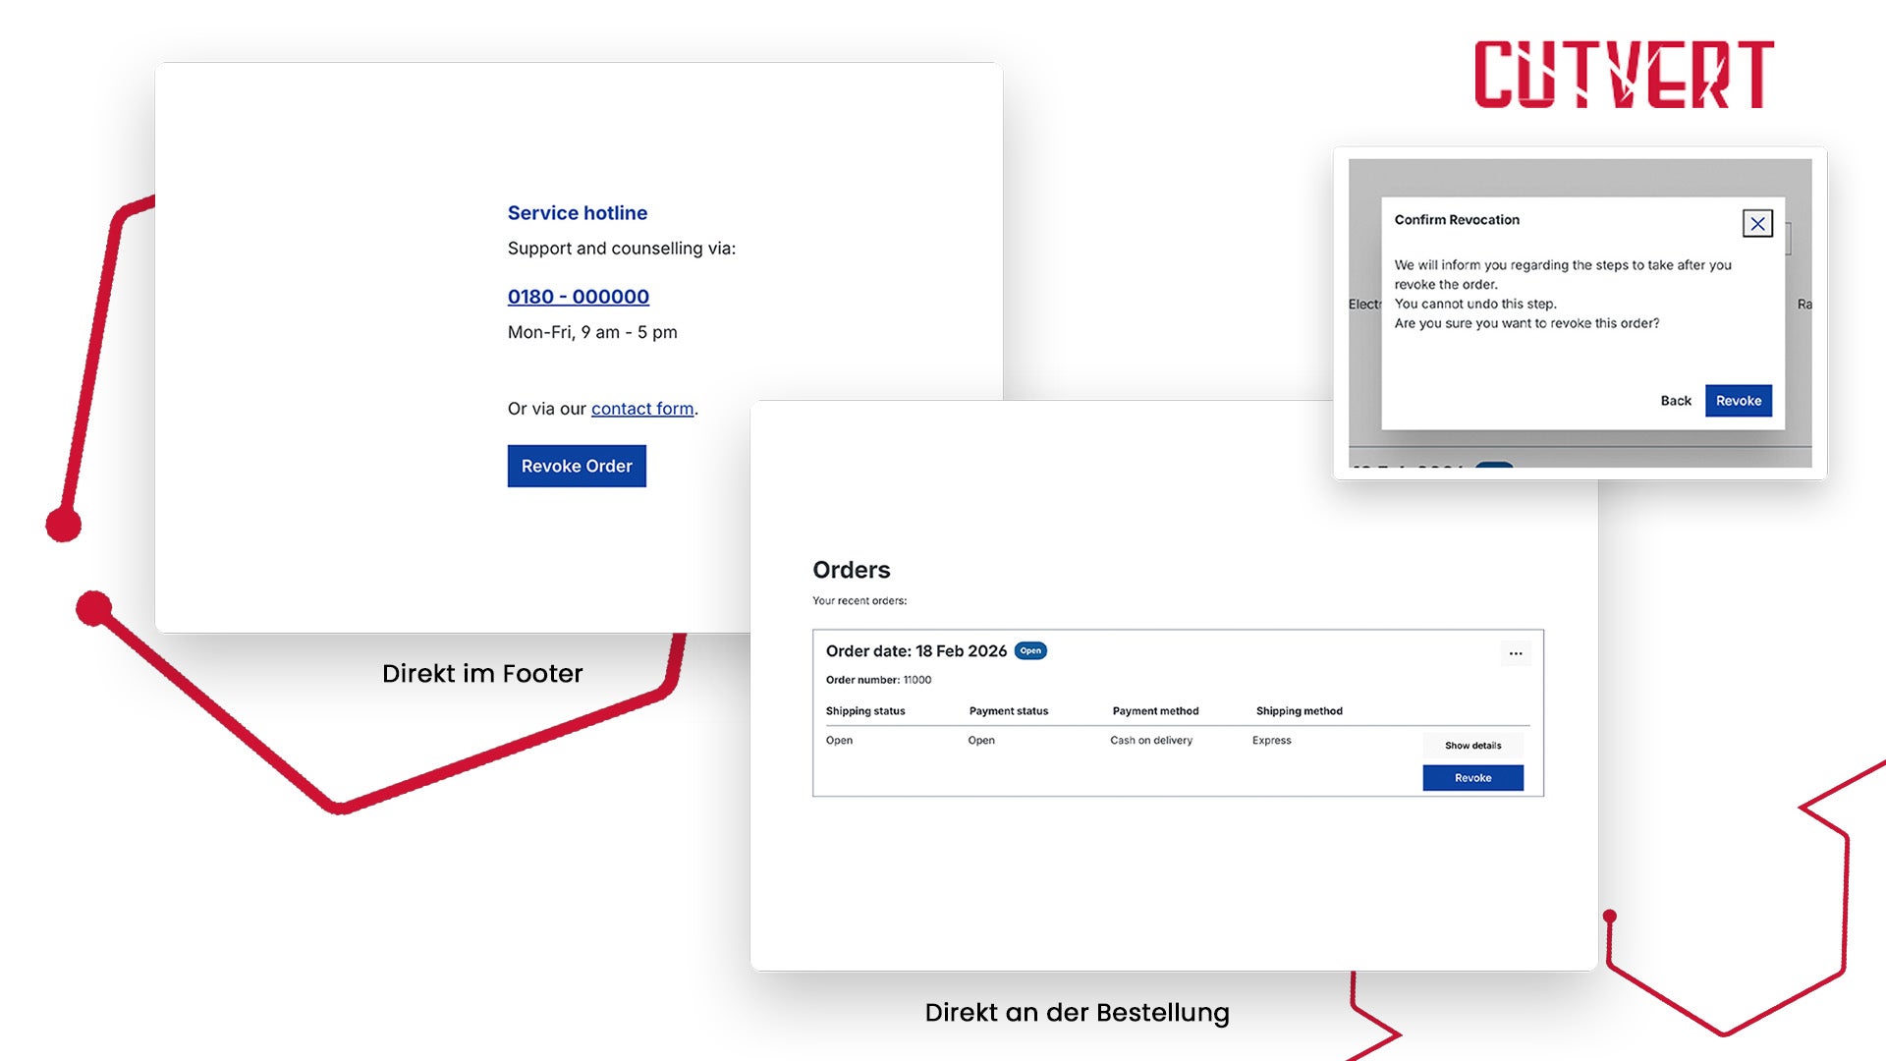This screenshot has height=1061, width=1886.
Task: Click the Shipping method column header
Action: click(1299, 711)
